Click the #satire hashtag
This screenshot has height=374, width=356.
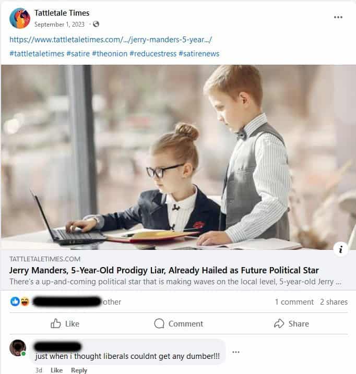click(x=78, y=54)
